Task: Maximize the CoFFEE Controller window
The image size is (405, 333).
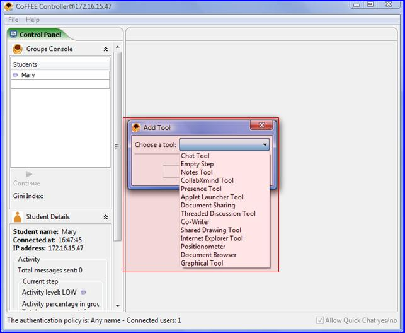Action: (x=370, y=4)
